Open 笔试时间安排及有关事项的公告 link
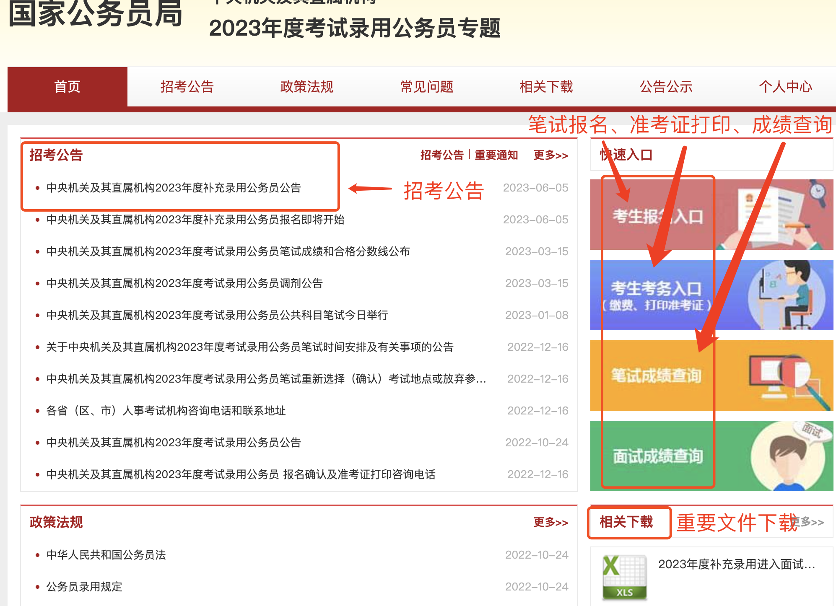 [x=250, y=347]
